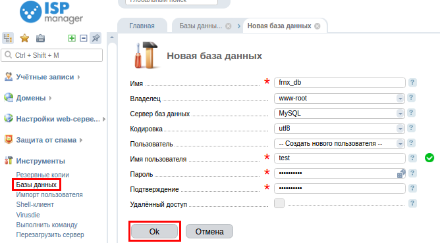Screen dimensions: 440x243
Task: Open Выполнить команду
Action: 47,225
